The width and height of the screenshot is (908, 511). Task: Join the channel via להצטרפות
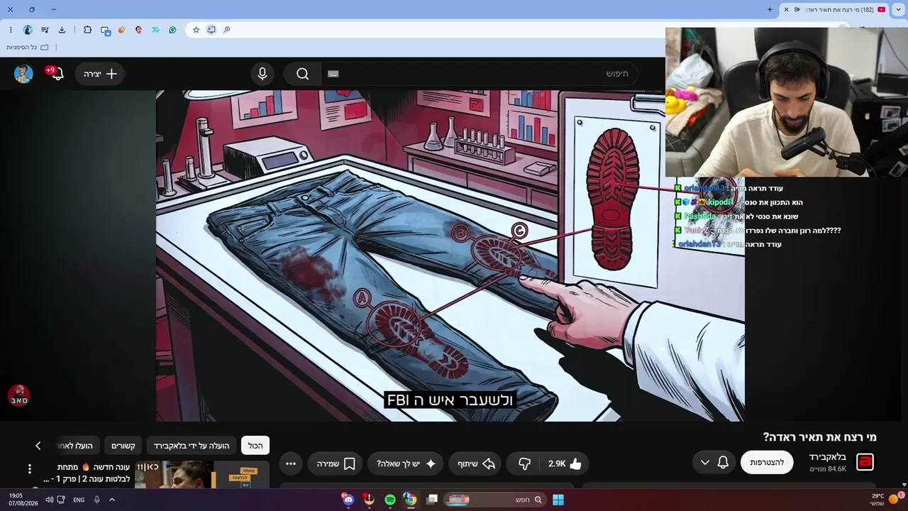[767, 462]
